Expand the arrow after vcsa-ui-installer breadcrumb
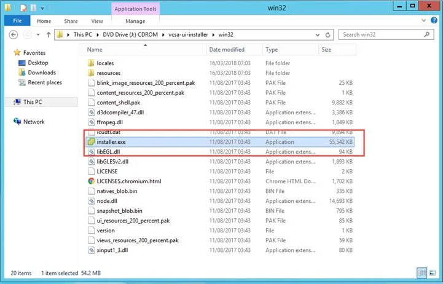The width and height of the screenshot is (443, 284). (x=213, y=35)
